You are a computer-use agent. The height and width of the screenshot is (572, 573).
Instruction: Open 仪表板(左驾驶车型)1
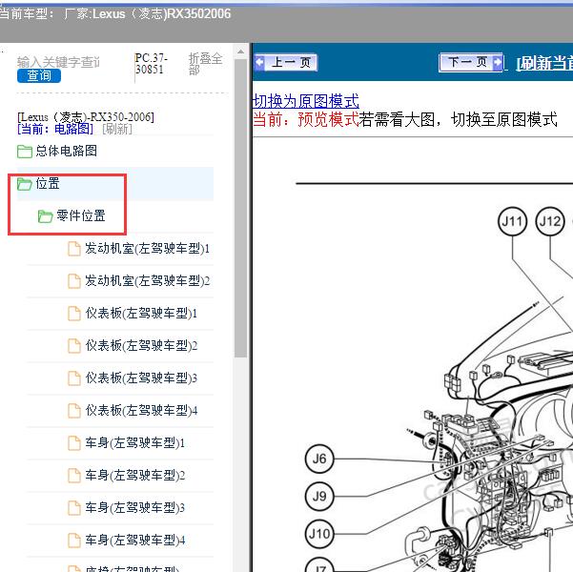coord(141,313)
